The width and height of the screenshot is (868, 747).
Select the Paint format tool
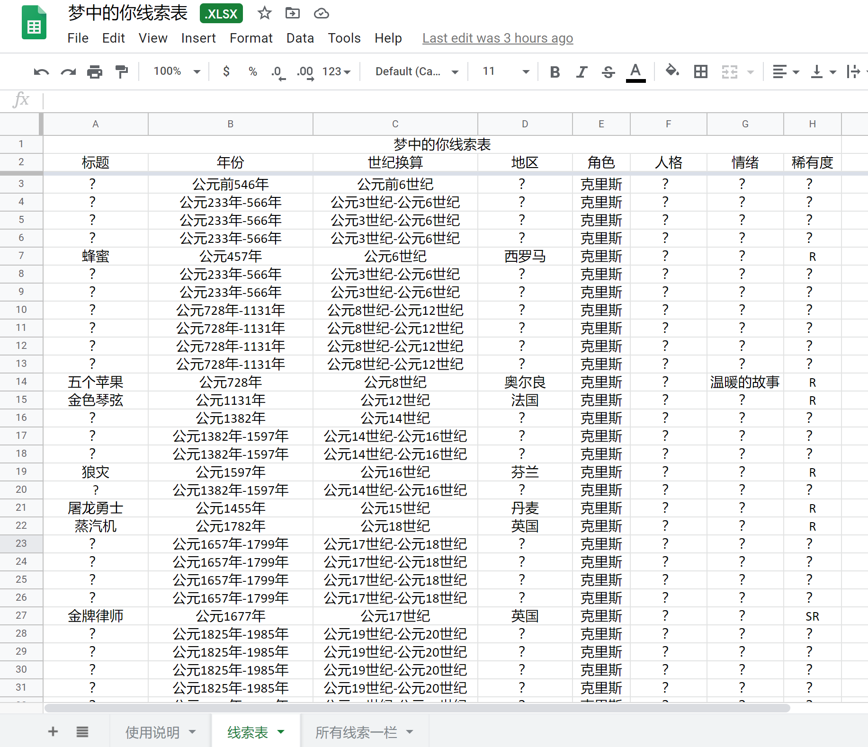pyautogui.click(x=122, y=72)
